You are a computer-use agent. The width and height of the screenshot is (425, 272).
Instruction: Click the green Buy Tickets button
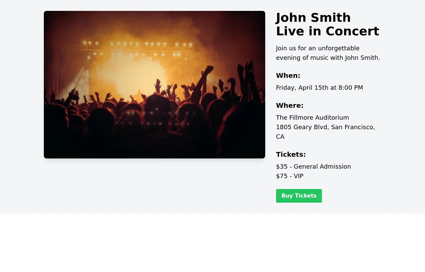tap(299, 196)
